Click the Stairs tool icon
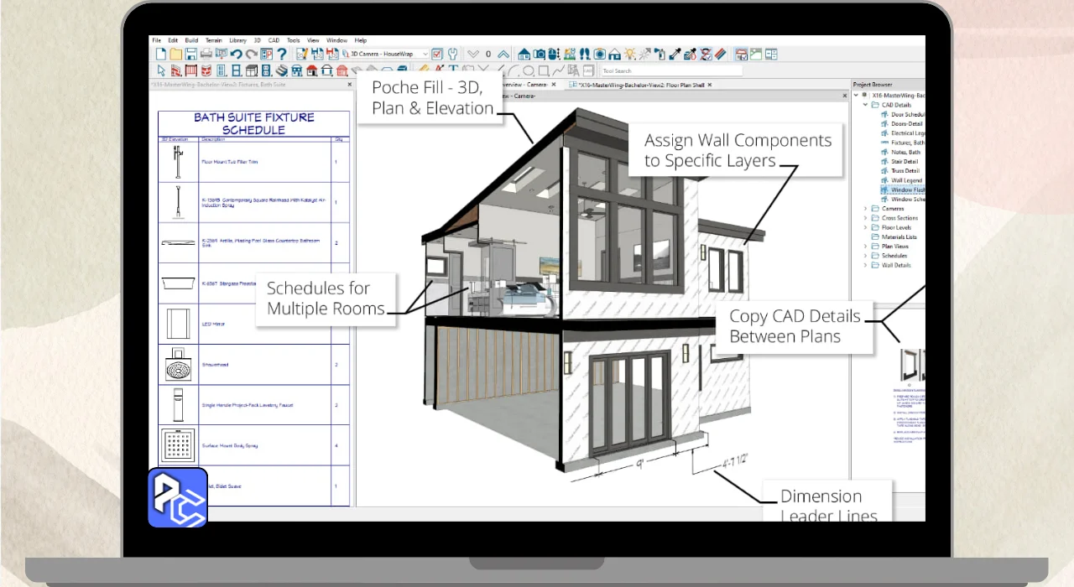Viewport: 1074px width, 587px height. pos(282,70)
